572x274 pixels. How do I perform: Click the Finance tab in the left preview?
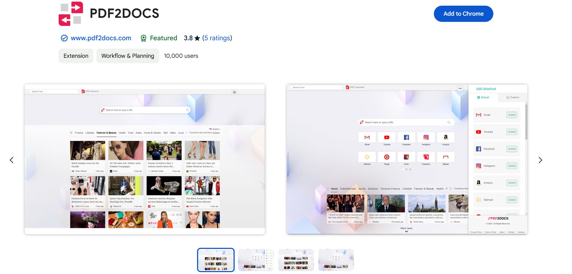(x=79, y=133)
